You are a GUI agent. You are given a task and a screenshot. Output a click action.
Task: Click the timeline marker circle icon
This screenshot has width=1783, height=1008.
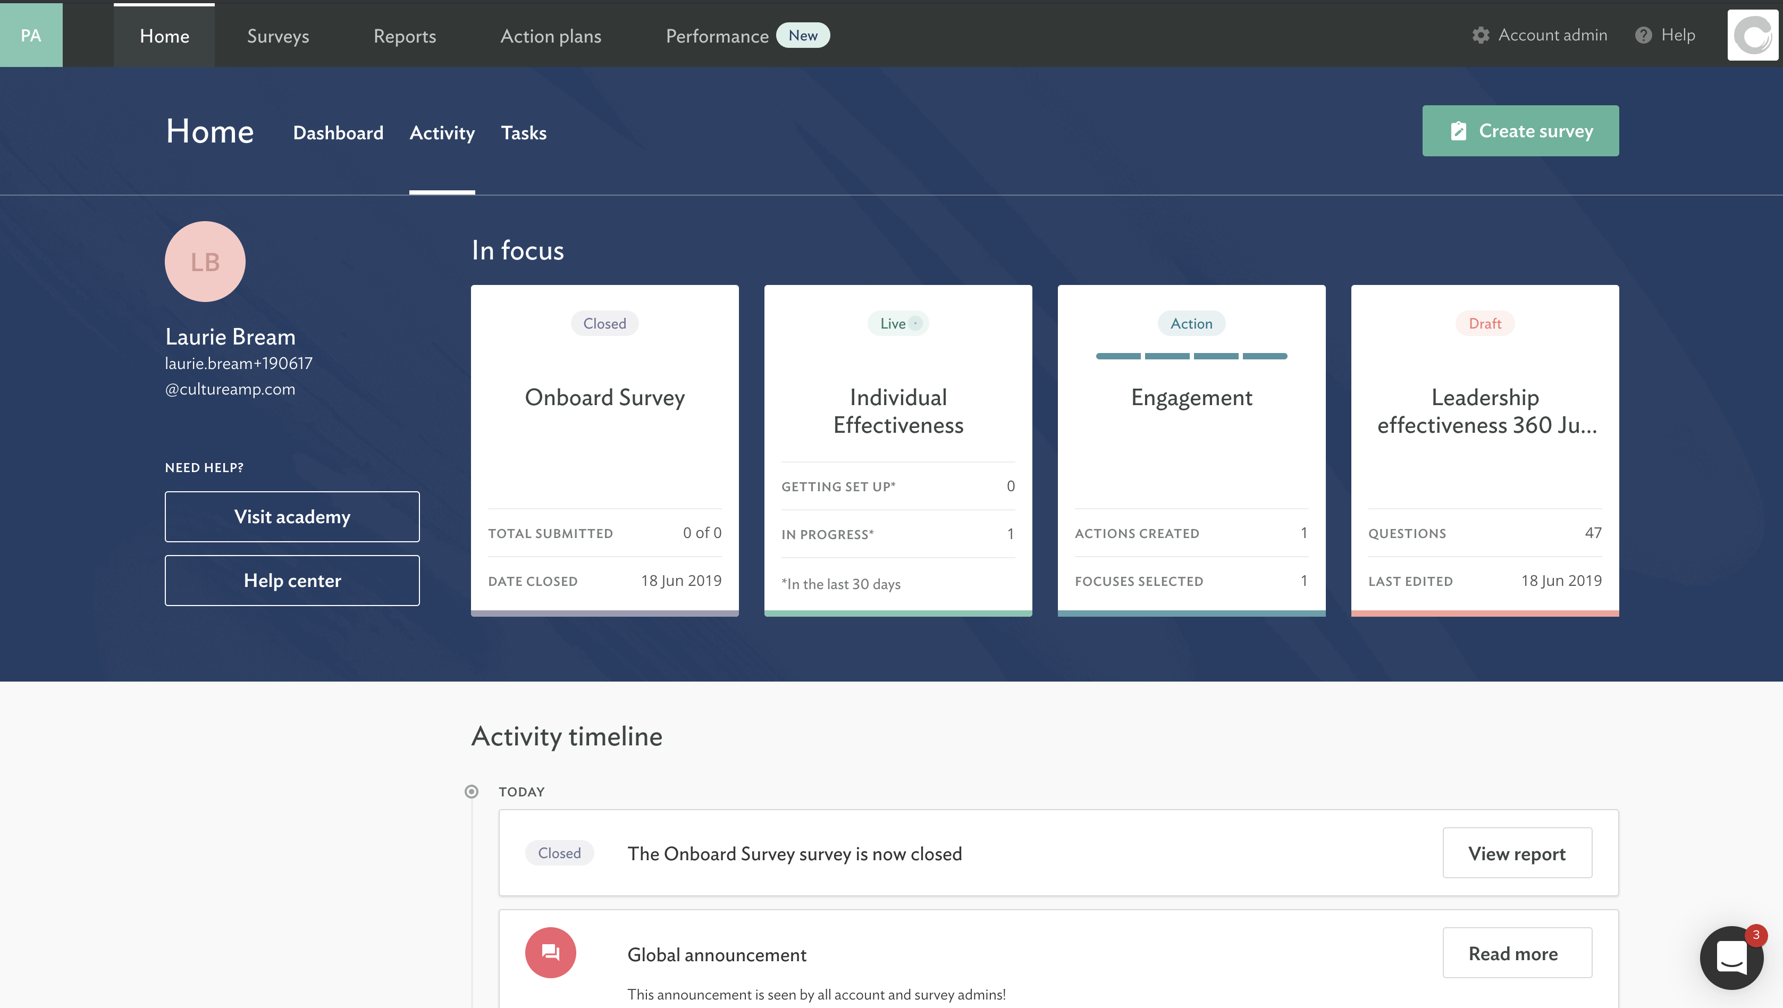click(472, 790)
